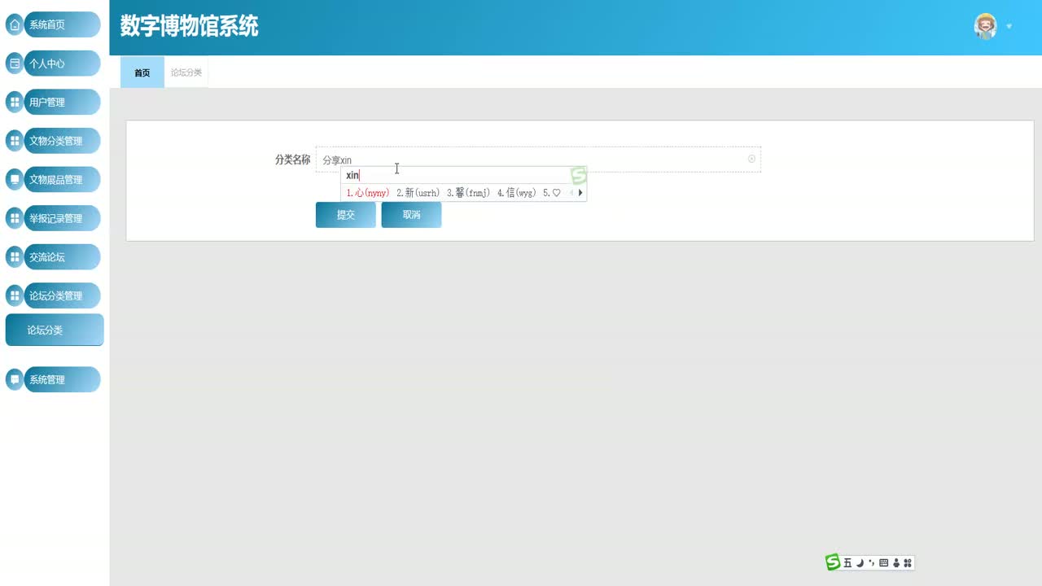This screenshot has height=586, width=1042.
Task: Open the IME toolbox four-squares icon
Action: point(908,562)
